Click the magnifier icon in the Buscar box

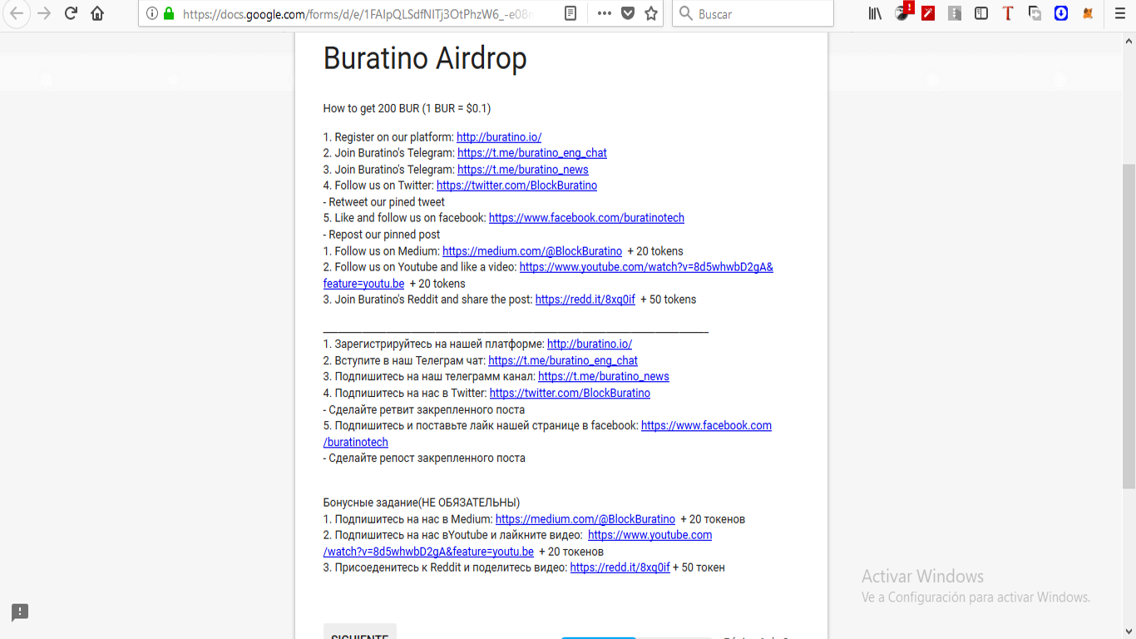pos(686,13)
